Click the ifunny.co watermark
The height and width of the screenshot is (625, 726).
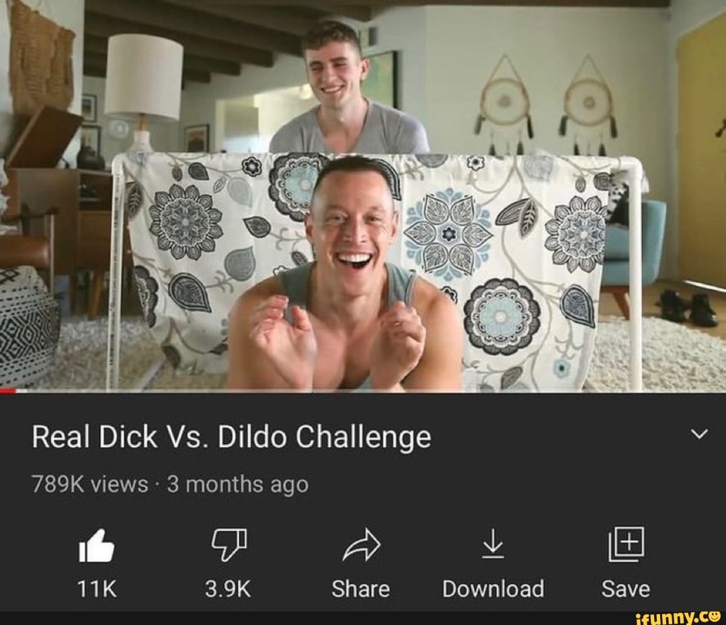tap(678, 618)
